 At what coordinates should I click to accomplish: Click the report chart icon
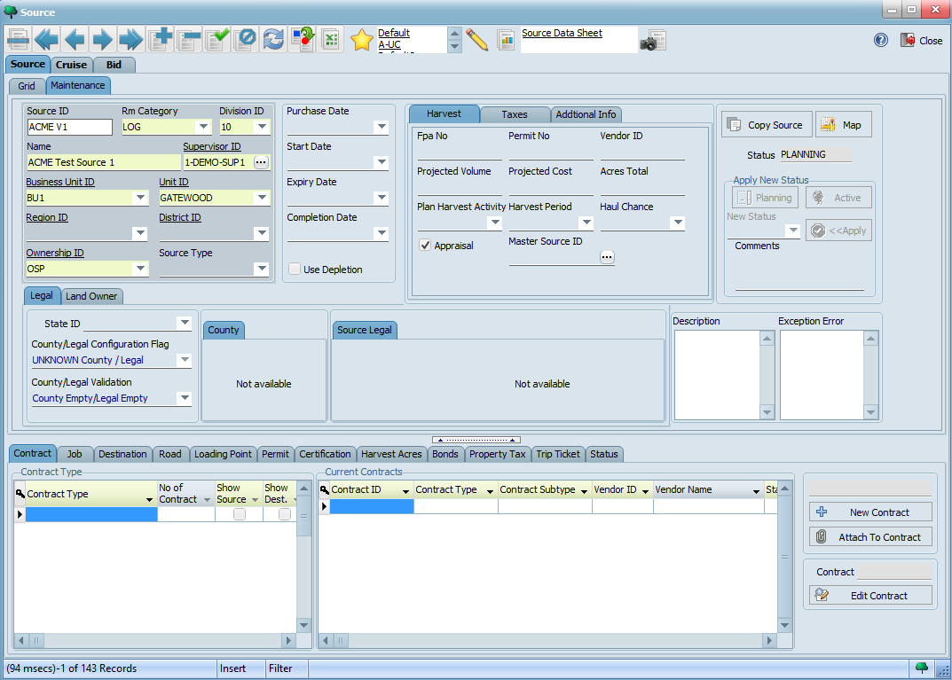[505, 40]
